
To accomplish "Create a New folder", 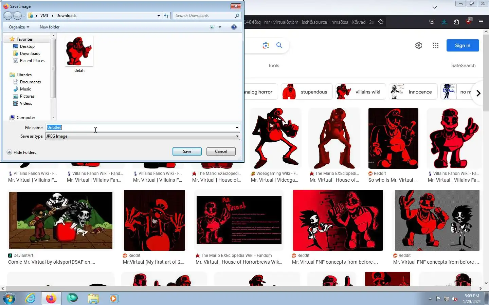I will (x=50, y=27).
